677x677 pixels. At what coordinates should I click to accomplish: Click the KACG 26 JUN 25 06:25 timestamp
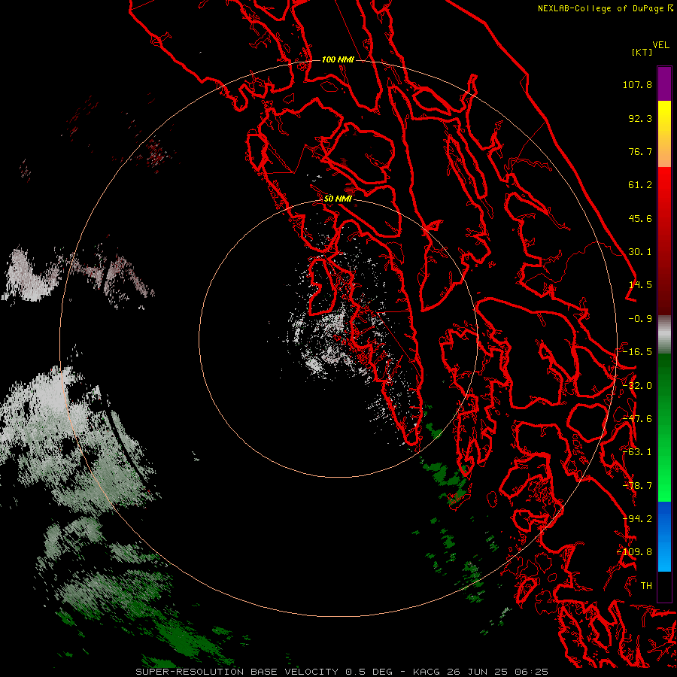pyautogui.click(x=481, y=672)
